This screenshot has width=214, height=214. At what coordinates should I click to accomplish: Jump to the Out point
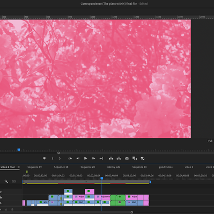point(101,158)
